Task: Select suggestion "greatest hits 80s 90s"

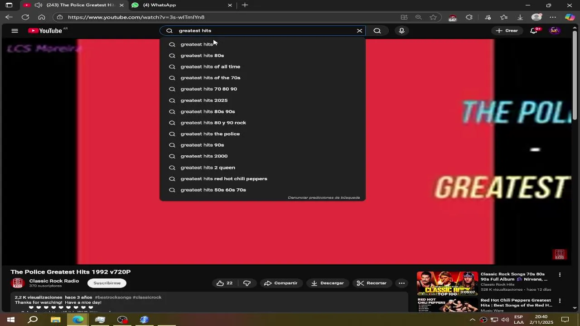Action: [262, 111]
